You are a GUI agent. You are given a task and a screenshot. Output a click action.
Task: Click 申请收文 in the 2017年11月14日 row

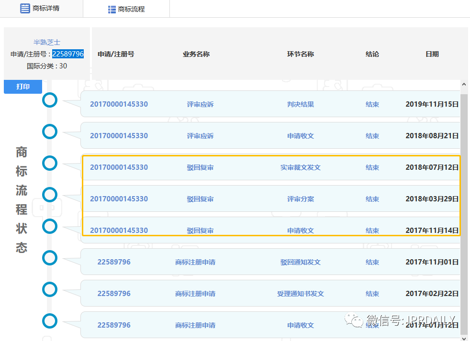pyautogui.click(x=301, y=231)
